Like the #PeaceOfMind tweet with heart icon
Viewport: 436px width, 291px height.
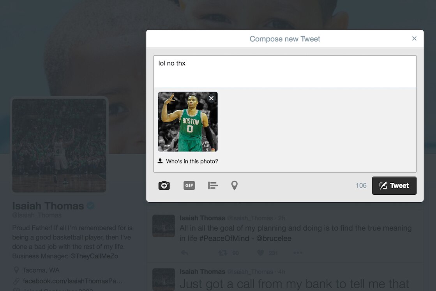(260, 253)
